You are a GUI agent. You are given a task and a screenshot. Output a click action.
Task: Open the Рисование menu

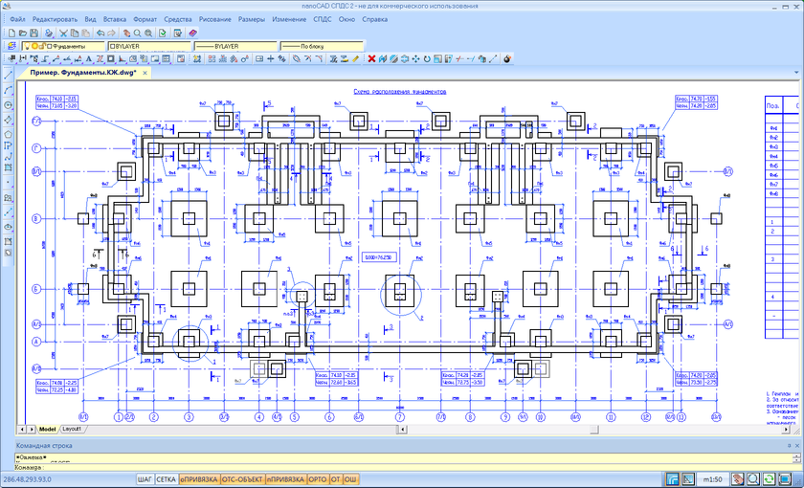pyautogui.click(x=214, y=19)
